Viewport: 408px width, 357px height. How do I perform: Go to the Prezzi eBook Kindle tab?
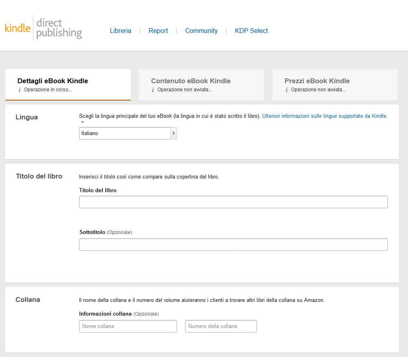click(x=317, y=81)
